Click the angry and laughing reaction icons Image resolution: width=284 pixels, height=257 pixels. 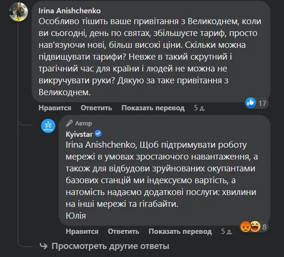pyautogui.click(x=251, y=227)
